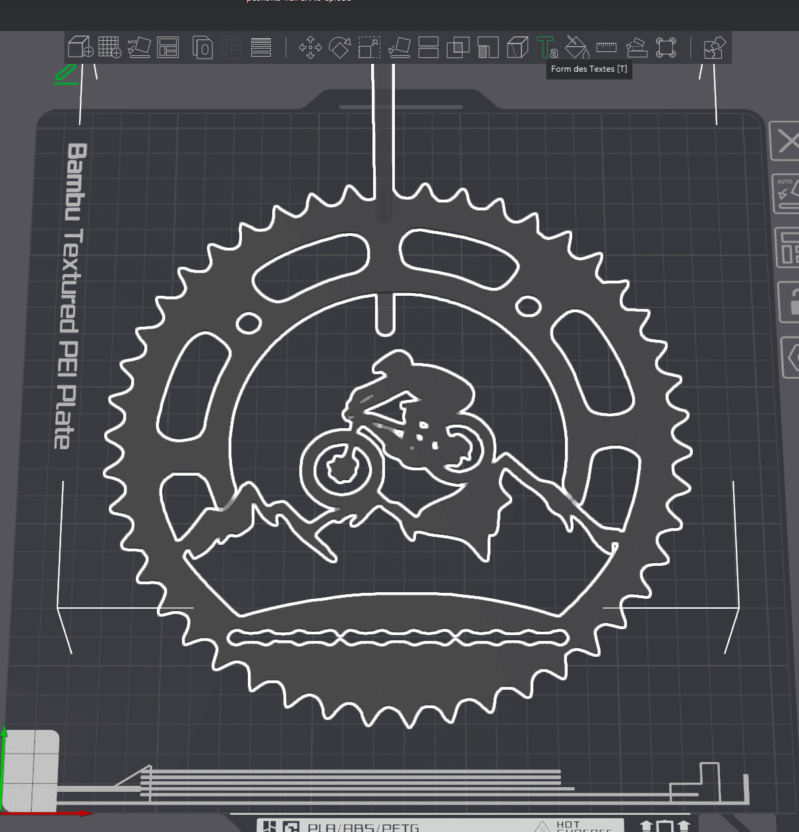Select the Move tool
The image size is (799, 832).
(310, 47)
